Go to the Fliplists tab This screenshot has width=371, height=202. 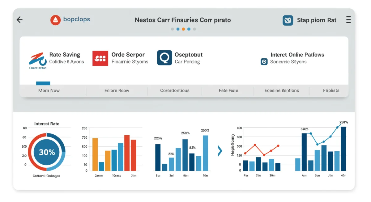point(331,90)
